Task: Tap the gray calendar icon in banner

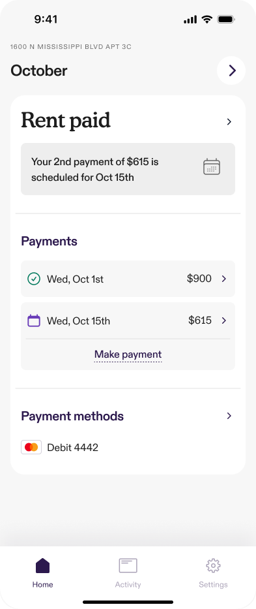Action: point(212,166)
